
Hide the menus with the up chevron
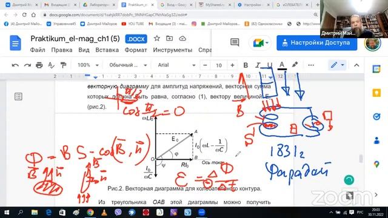coord(356,65)
